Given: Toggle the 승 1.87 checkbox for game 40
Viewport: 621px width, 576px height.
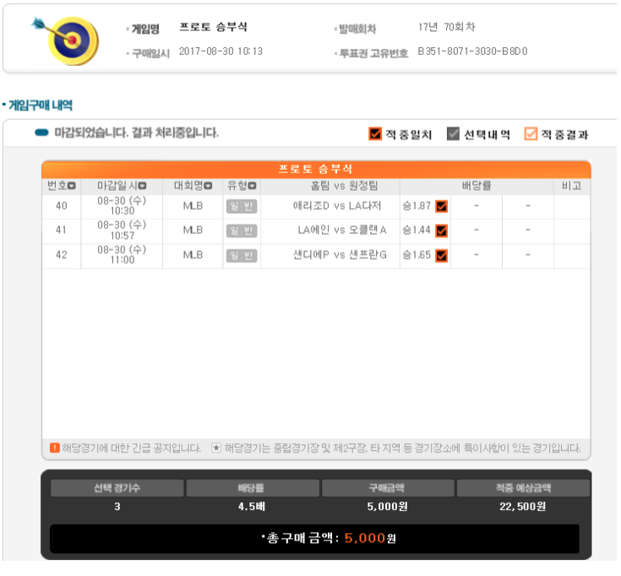Looking at the screenshot, I should 442,206.
